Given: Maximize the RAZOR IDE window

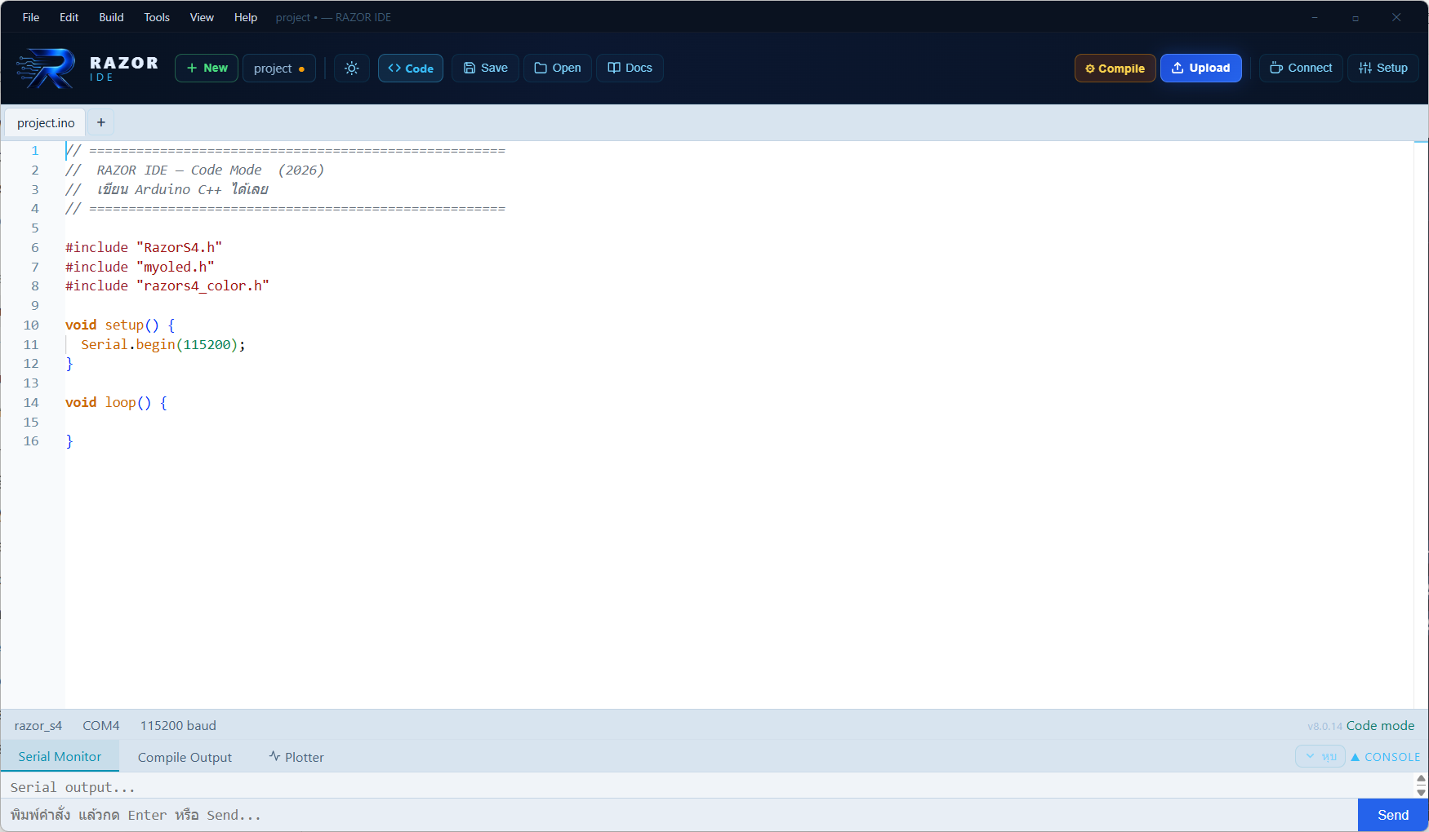Looking at the screenshot, I should [1356, 17].
